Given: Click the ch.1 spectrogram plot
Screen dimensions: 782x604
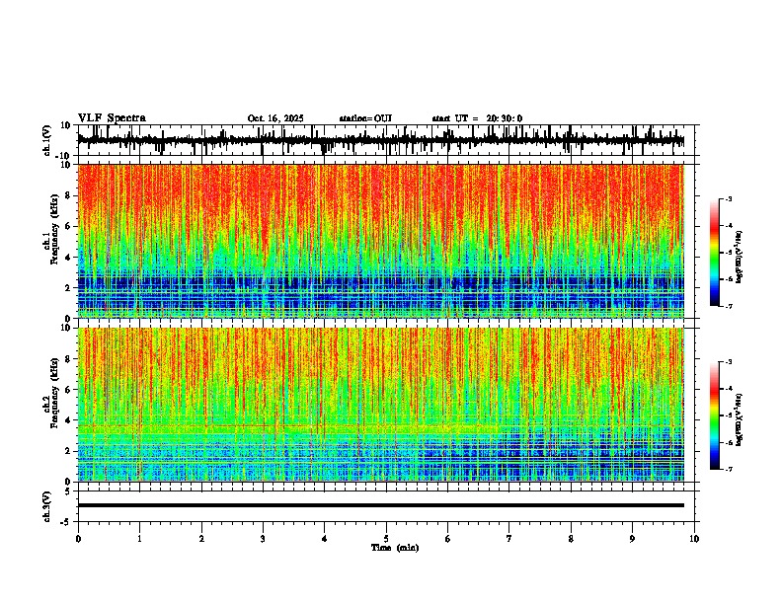Looking at the screenshot, I should (x=381, y=241).
